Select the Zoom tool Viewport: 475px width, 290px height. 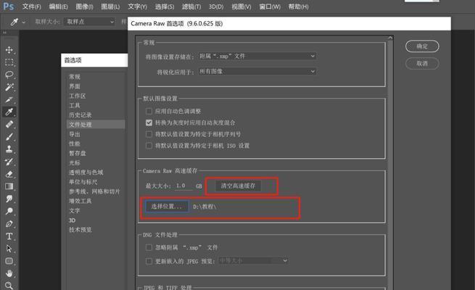tap(9, 285)
